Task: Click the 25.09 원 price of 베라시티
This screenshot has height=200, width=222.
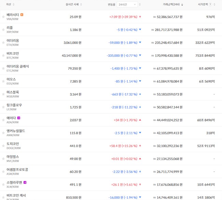Action: pyautogui.click(x=75, y=17)
